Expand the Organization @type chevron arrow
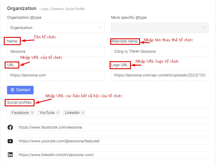This screenshot has height=164, width=216. (100, 28)
